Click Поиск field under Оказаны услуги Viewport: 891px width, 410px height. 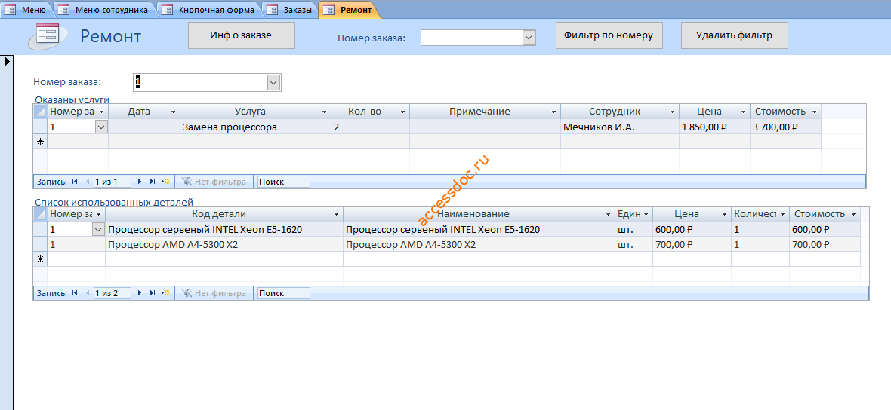[x=284, y=182]
